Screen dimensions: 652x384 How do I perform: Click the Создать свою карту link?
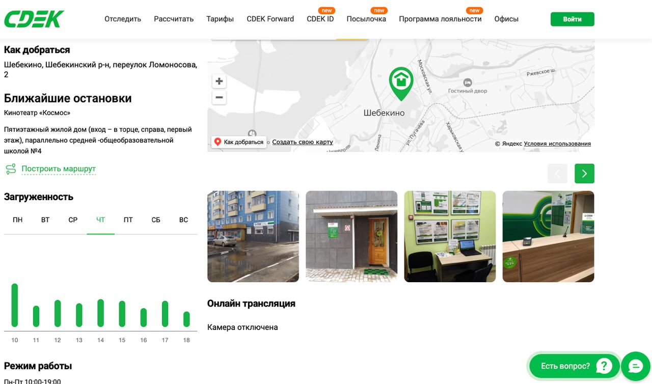(x=303, y=142)
